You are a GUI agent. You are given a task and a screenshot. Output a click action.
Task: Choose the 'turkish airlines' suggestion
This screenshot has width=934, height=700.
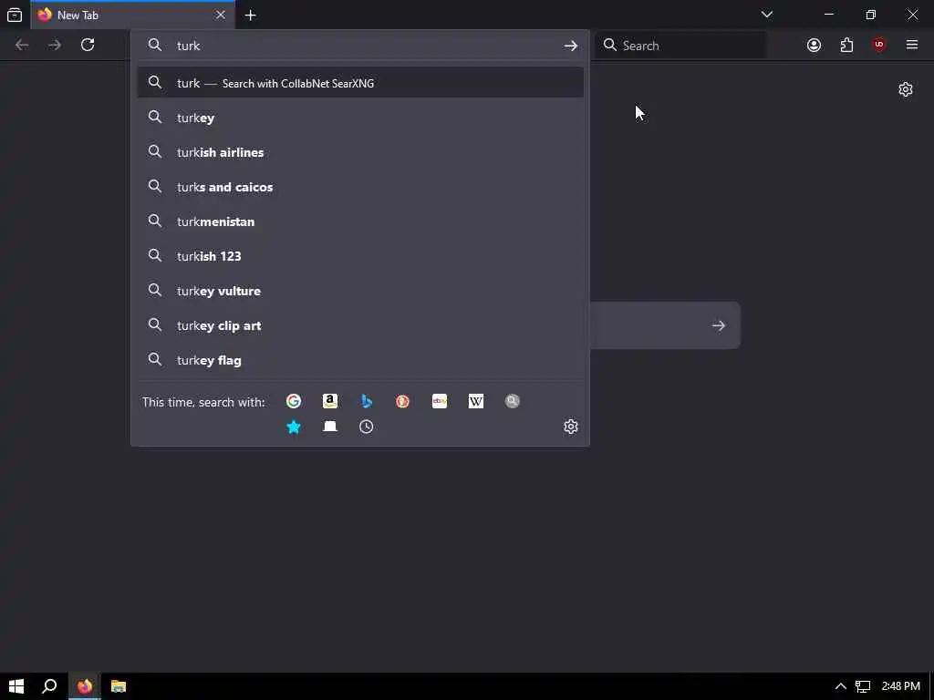(x=359, y=152)
